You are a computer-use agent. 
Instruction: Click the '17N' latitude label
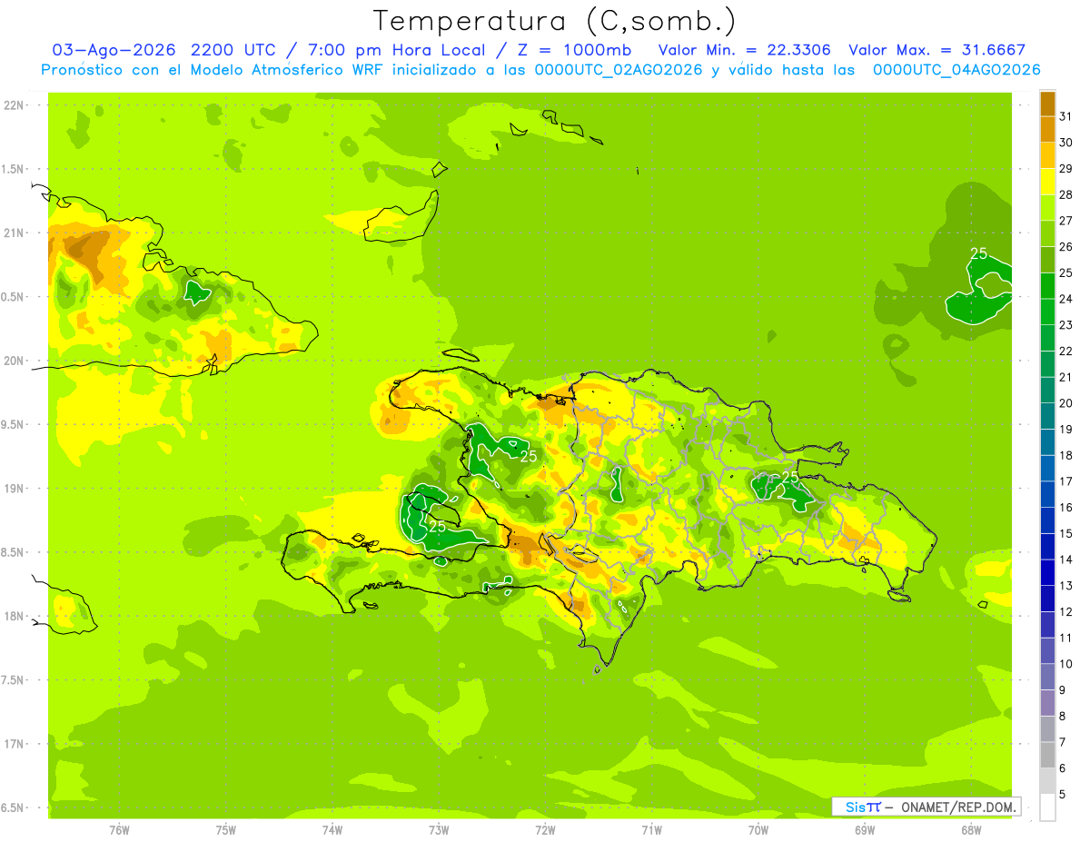click(15, 744)
